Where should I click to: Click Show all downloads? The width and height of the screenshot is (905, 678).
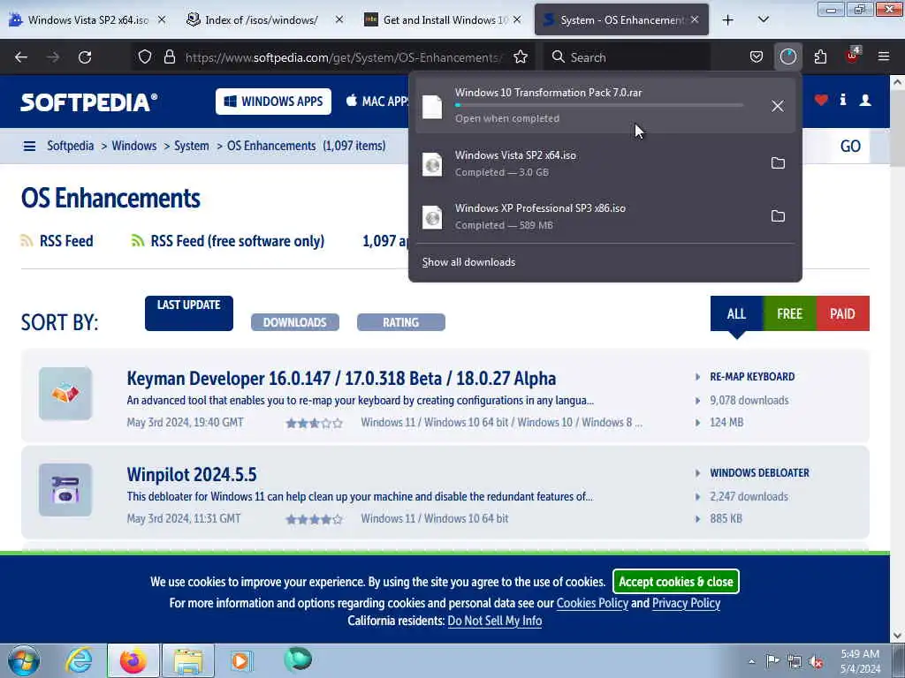coord(468,262)
